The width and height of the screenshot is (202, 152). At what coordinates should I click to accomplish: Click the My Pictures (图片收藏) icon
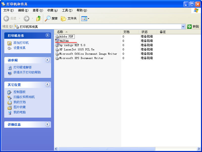tap(10, 107)
